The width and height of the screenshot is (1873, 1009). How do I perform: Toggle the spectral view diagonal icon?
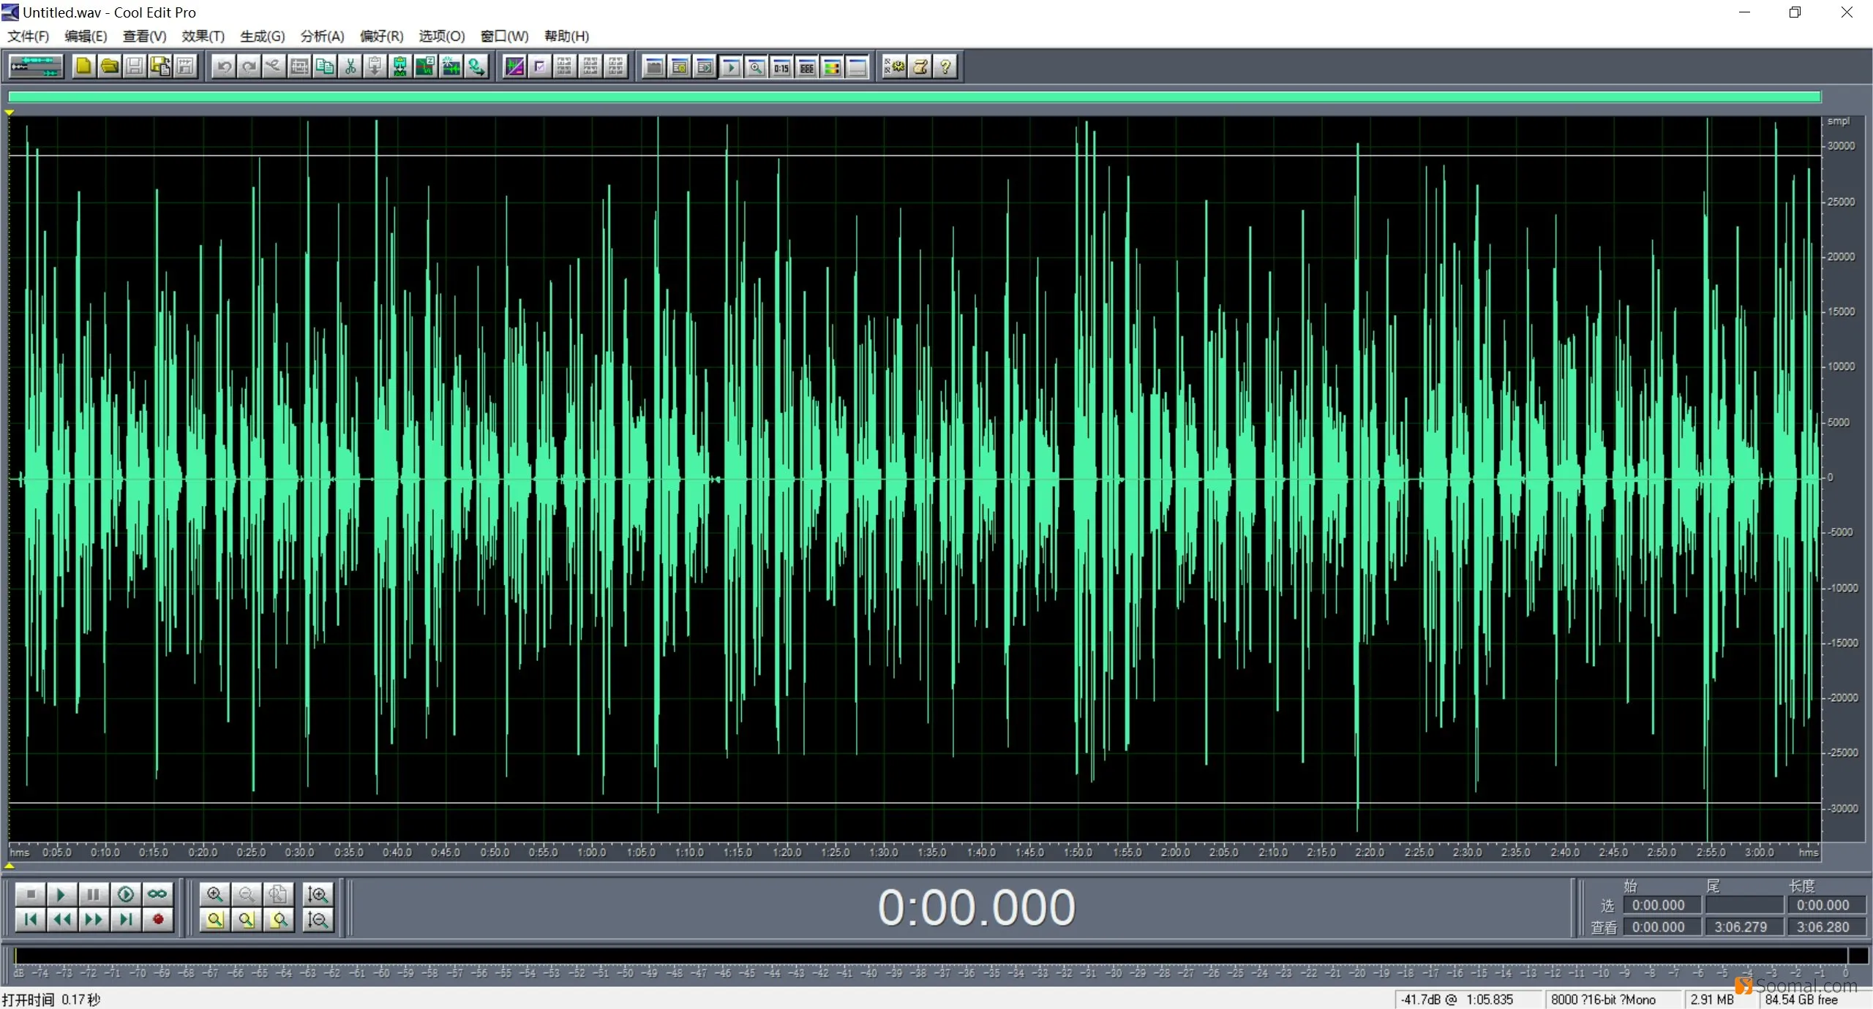pyautogui.click(x=515, y=67)
